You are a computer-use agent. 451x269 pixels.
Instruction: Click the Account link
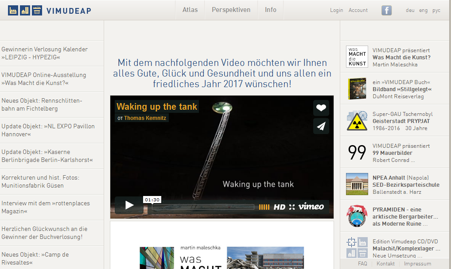click(x=358, y=10)
